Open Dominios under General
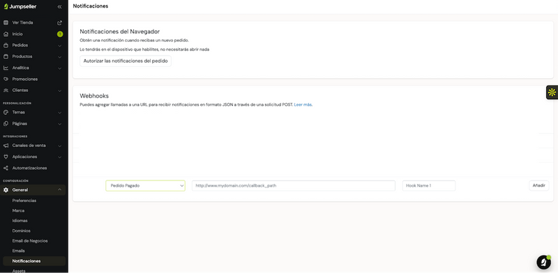 [22, 231]
